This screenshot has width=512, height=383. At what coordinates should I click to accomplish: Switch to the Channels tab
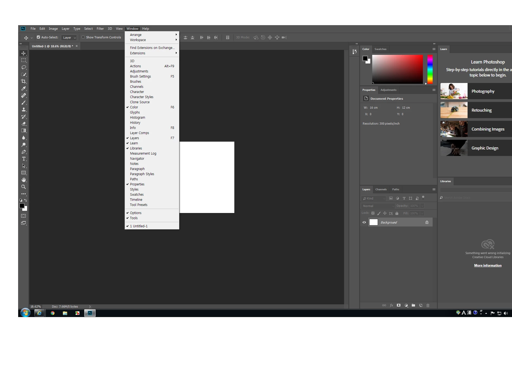point(381,189)
